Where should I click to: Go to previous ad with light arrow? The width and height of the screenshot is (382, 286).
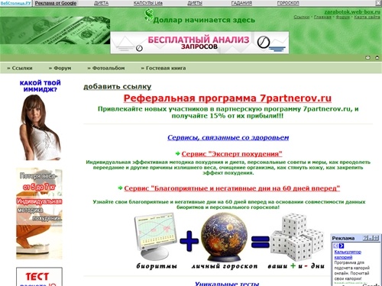[335, 246]
